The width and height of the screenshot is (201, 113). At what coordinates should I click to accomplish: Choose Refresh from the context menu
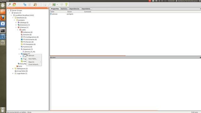34,56
